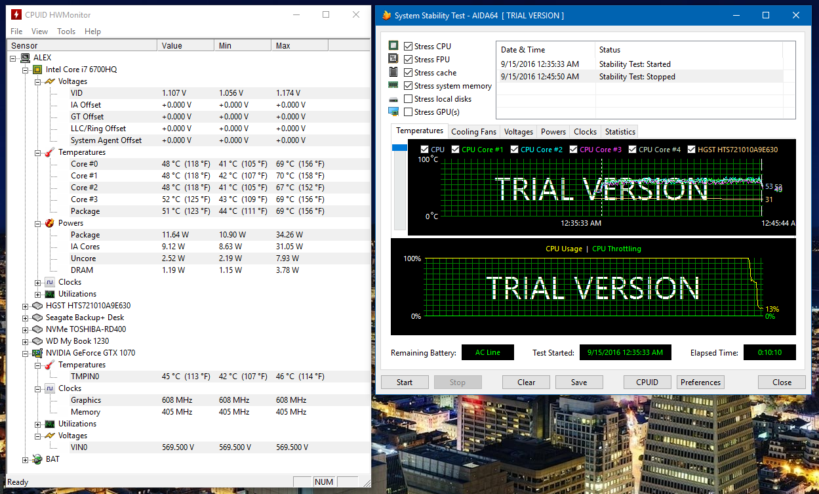
Task: Expand the WD My Book 1230 node
Action: tap(26, 341)
